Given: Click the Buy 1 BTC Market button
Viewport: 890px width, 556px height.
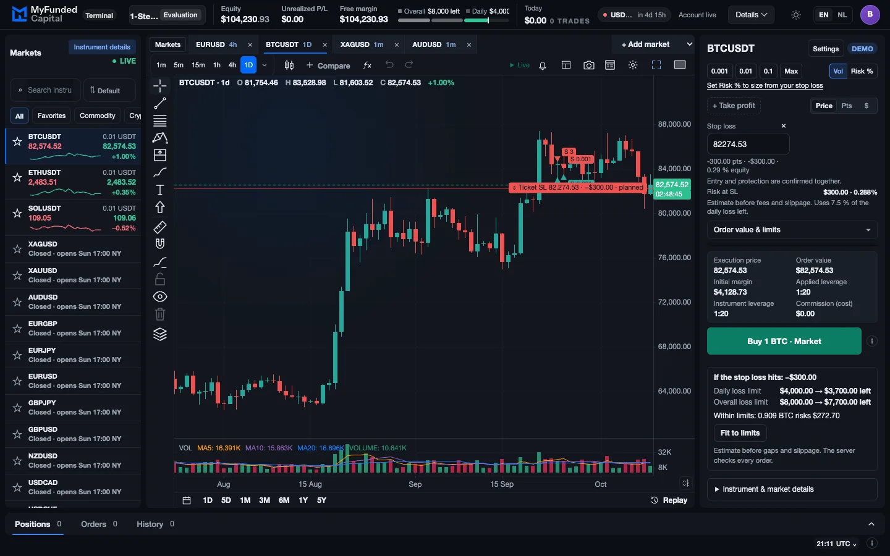Looking at the screenshot, I should (784, 341).
